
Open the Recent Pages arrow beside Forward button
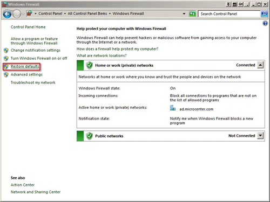point(23,14)
